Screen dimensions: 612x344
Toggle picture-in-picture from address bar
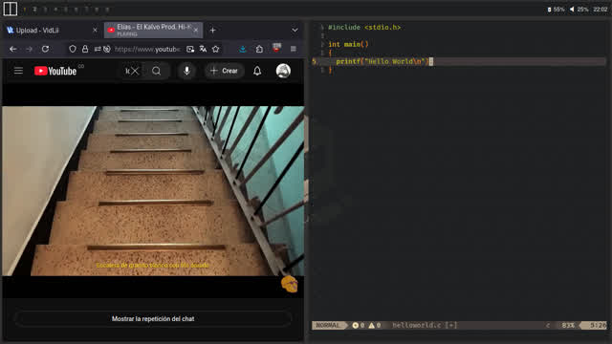click(x=190, y=49)
